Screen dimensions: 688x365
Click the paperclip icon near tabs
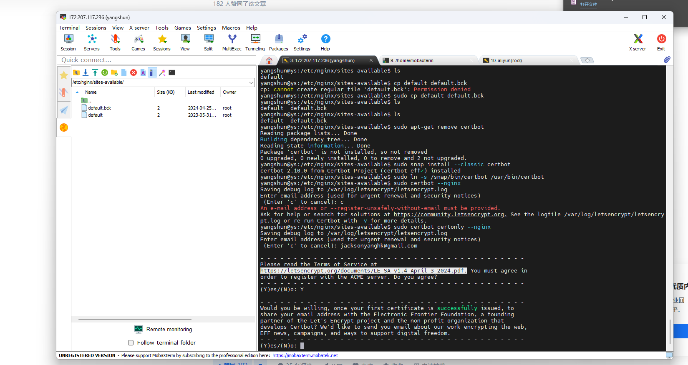667,60
